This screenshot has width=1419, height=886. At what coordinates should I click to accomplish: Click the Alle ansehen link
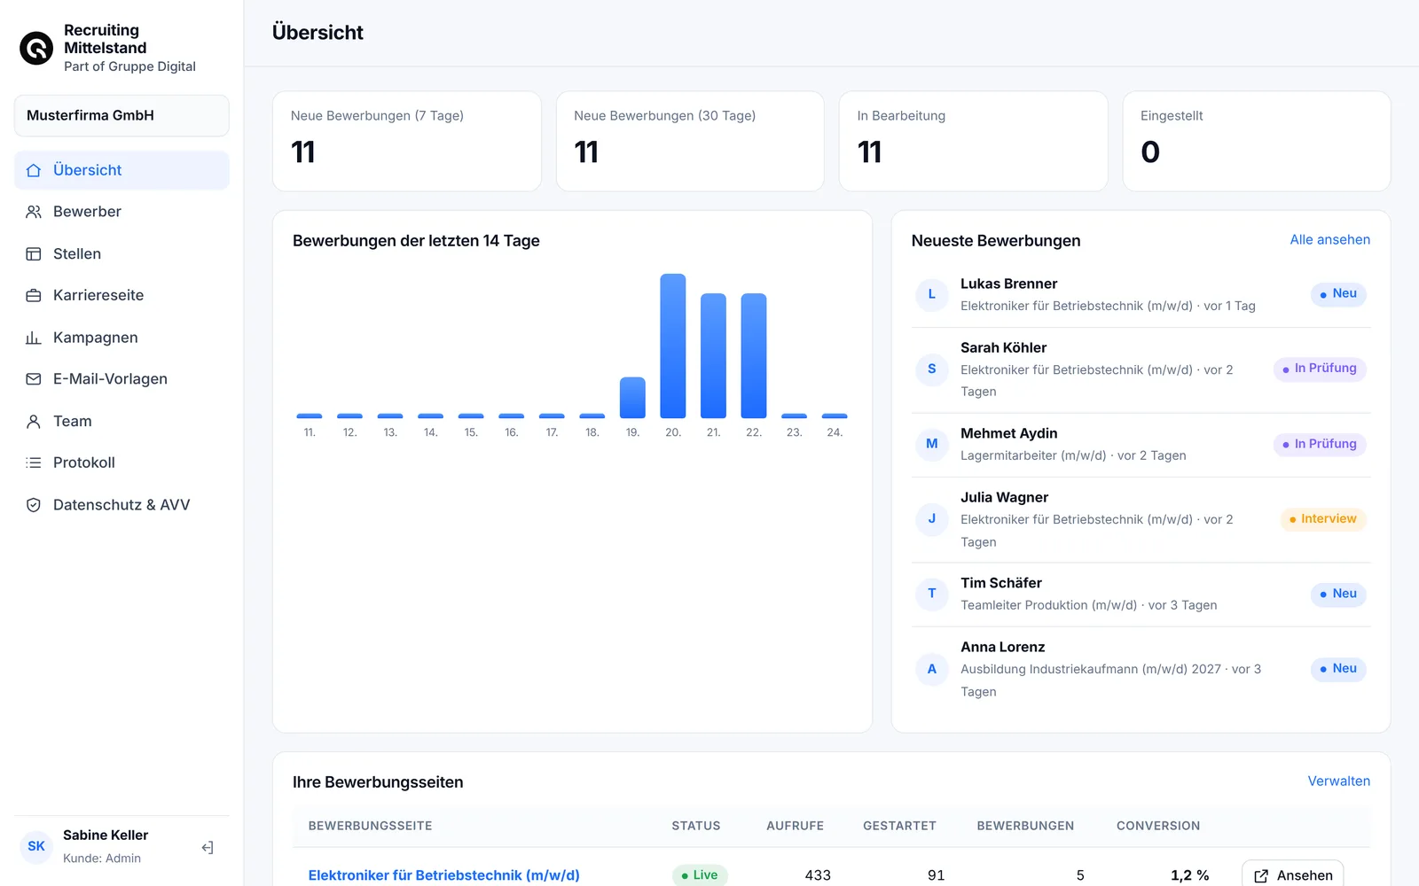click(1329, 240)
